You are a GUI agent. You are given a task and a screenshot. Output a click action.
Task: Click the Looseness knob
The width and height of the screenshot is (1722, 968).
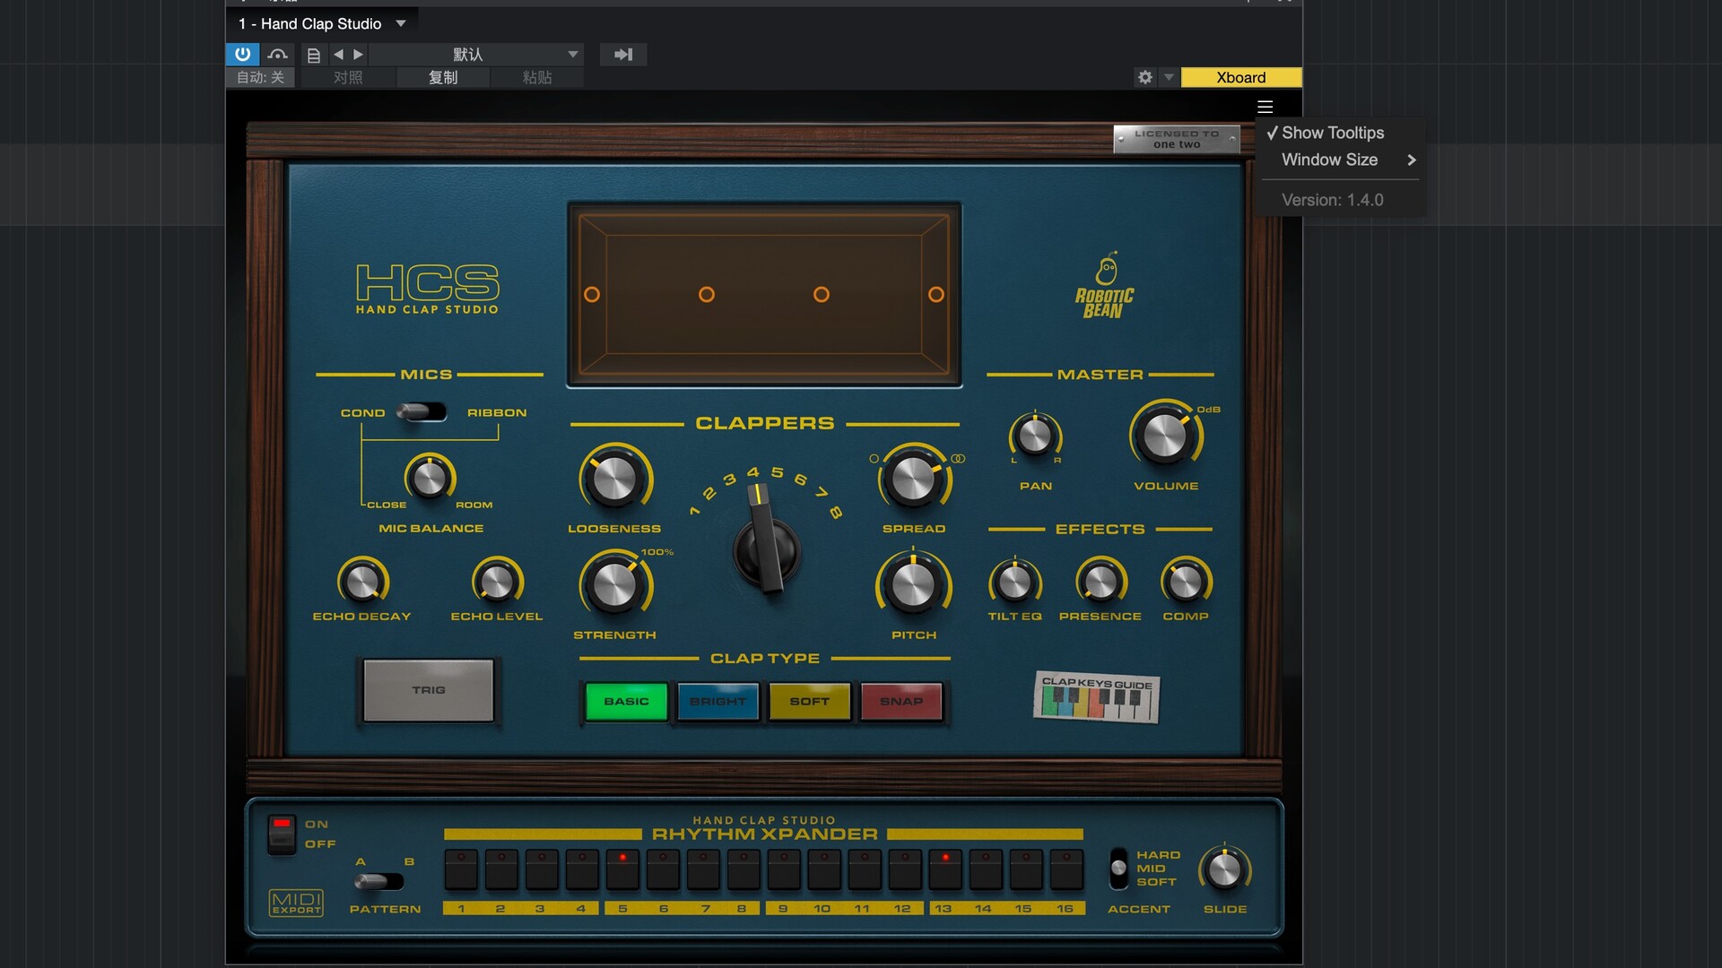[615, 479]
